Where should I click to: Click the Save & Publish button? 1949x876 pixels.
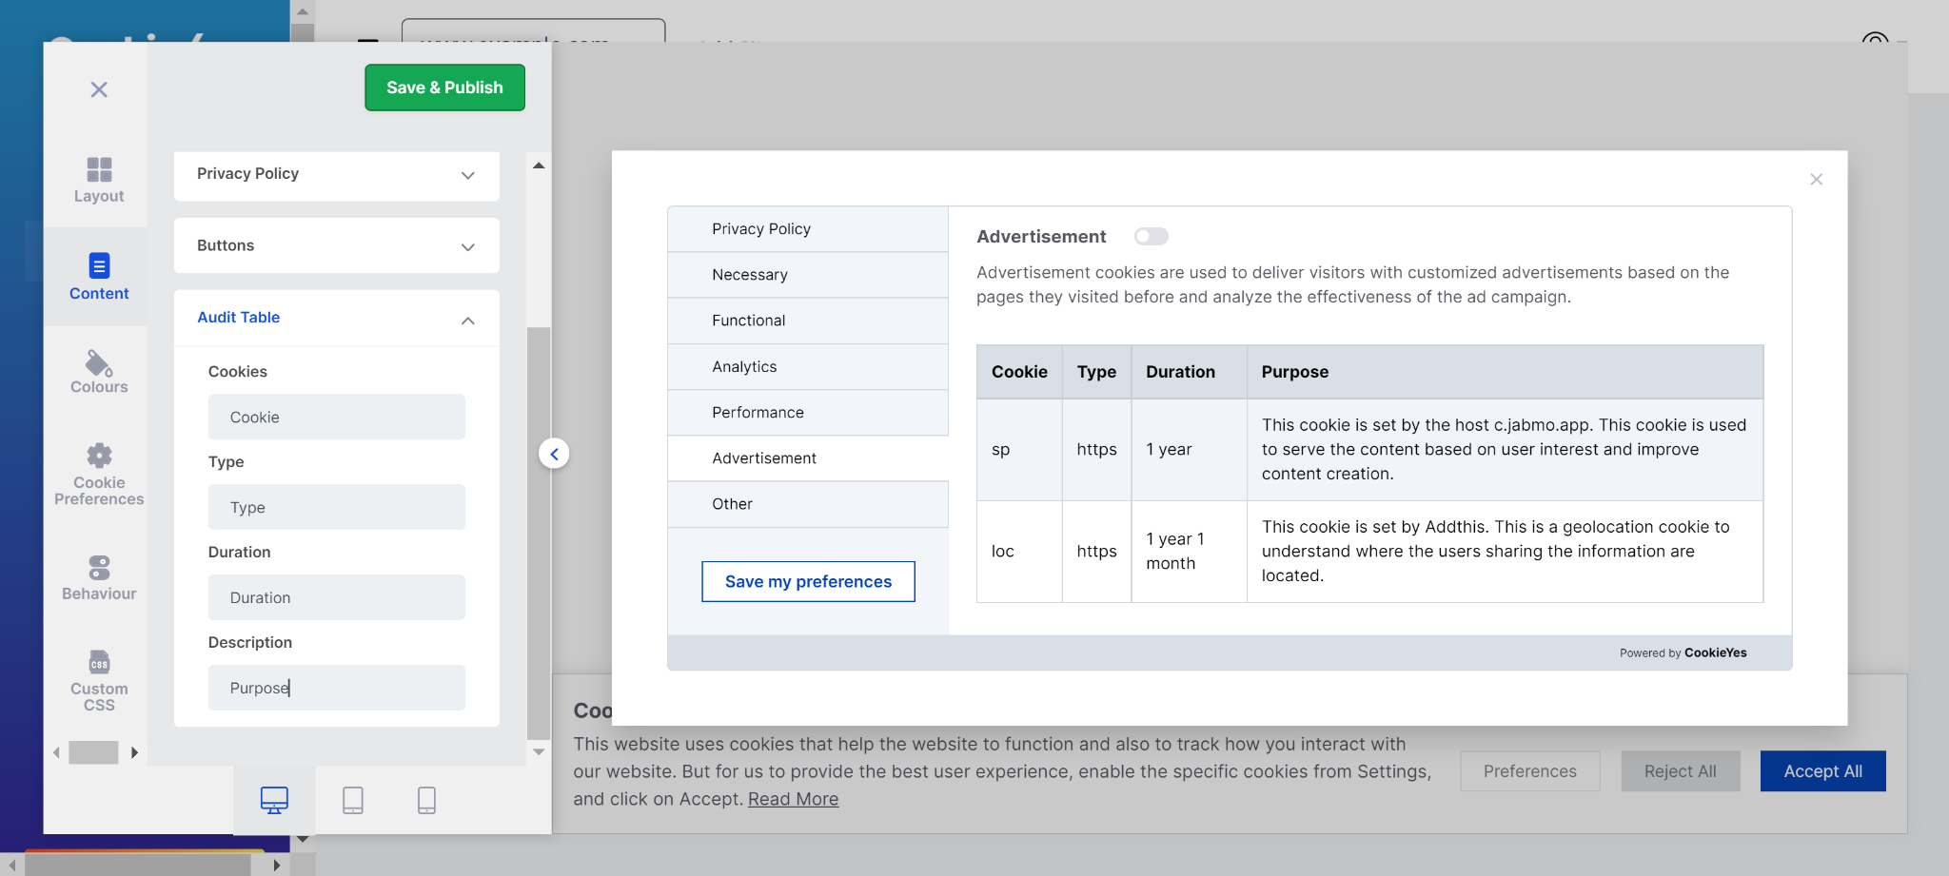point(444,88)
